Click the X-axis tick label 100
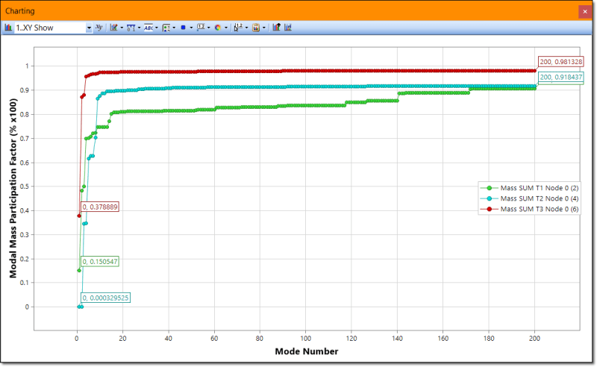The image size is (597, 367). point(306,339)
